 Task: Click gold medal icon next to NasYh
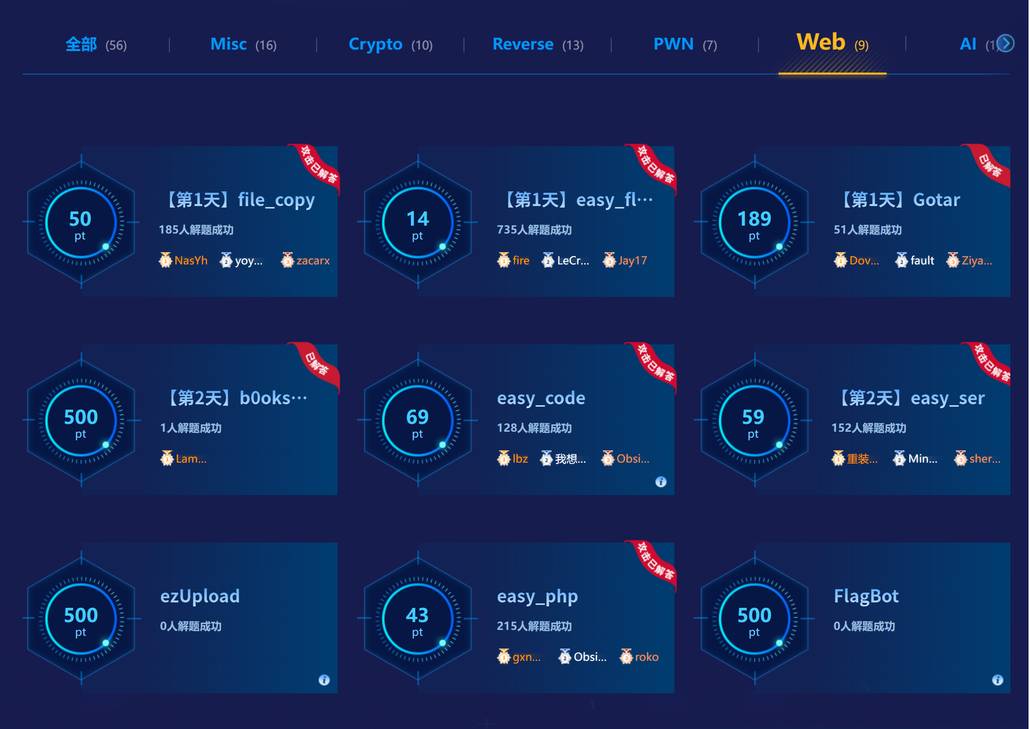point(165,260)
